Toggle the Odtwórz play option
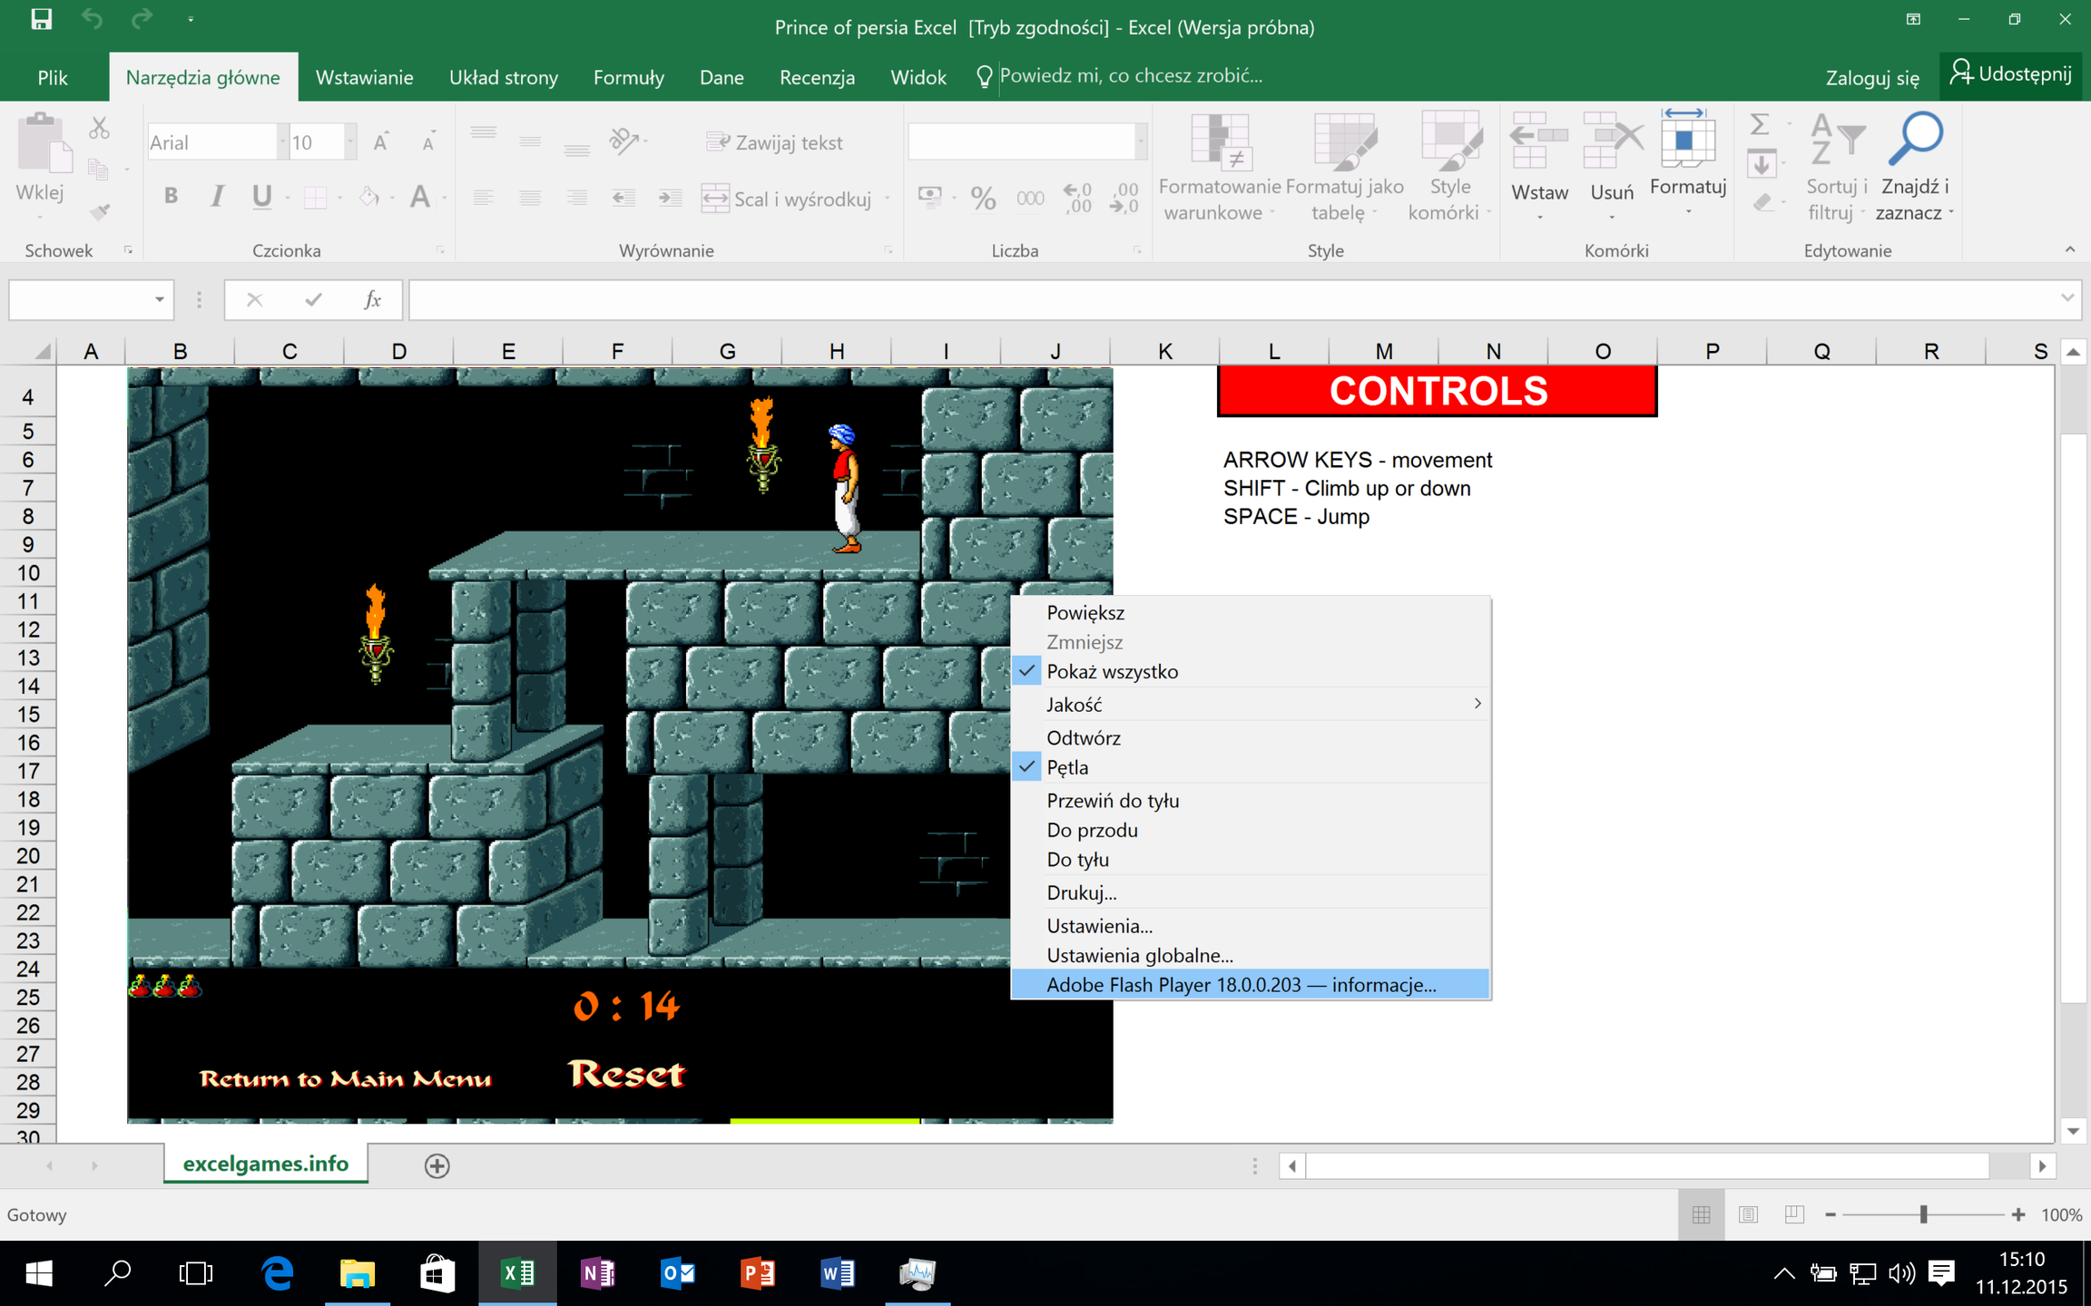Viewport: 2091px width, 1306px height. [x=1084, y=738]
